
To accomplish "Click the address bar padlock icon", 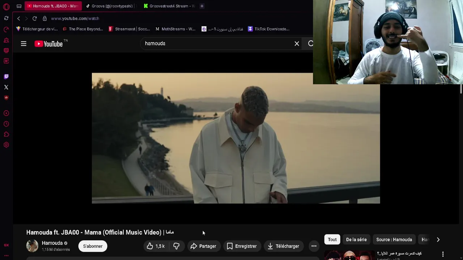I will pyautogui.click(x=44, y=18).
